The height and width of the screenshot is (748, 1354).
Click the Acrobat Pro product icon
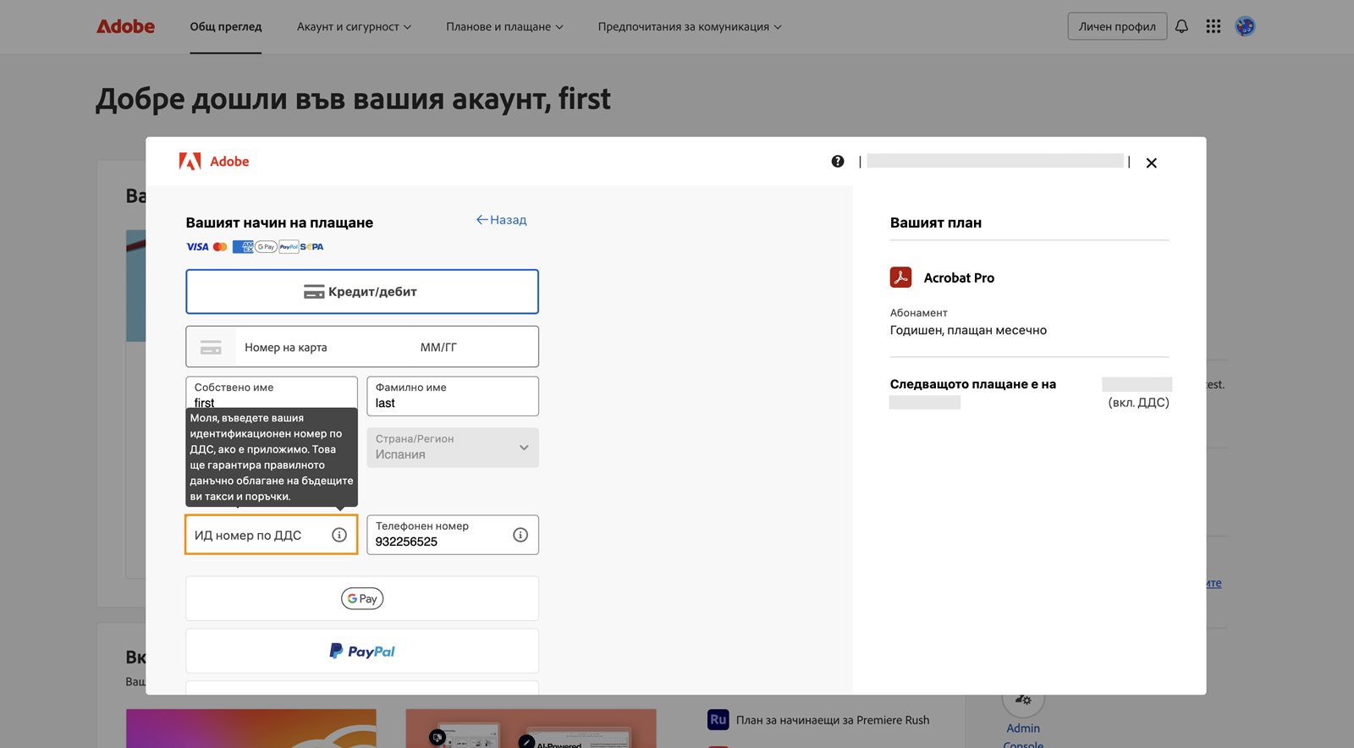click(900, 278)
